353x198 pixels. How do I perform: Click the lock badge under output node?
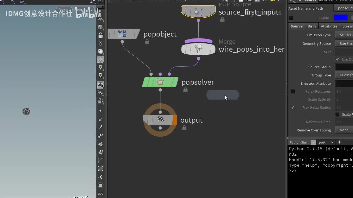pyautogui.click(x=184, y=128)
